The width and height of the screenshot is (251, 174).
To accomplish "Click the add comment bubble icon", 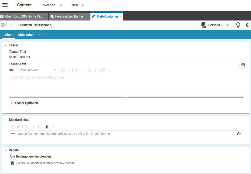I will (x=243, y=65).
